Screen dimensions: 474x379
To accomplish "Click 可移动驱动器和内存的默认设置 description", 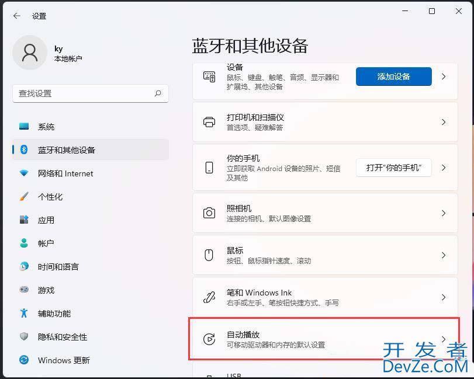I will [x=276, y=345].
